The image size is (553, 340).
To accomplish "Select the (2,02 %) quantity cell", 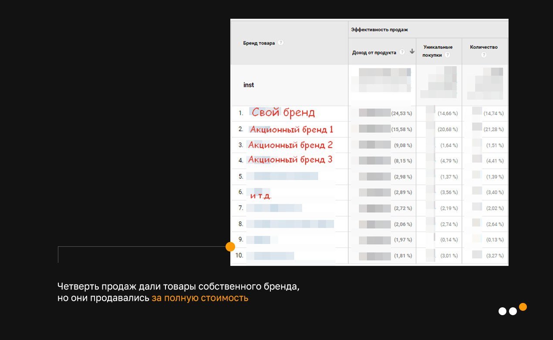I will (x=495, y=208).
